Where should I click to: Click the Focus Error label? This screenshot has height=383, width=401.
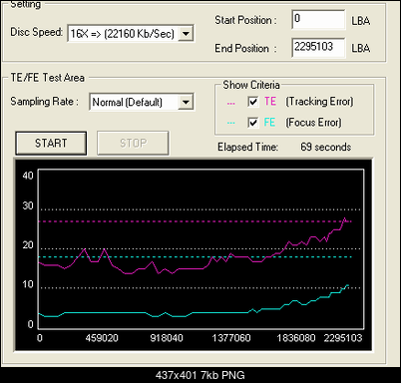(313, 123)
